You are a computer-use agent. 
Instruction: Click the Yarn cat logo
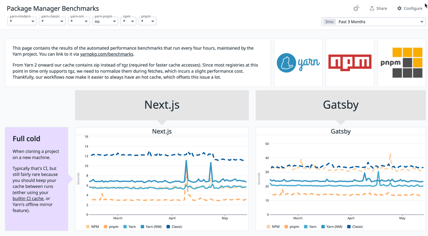(298, 62)
